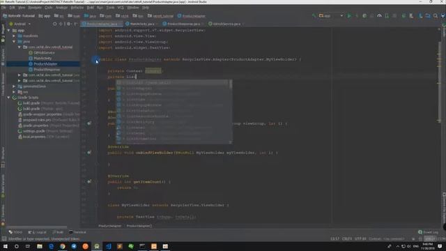446x251 pixels.
Task: Toggle the Device File Explorer side tab
Action: coord(444,208)
